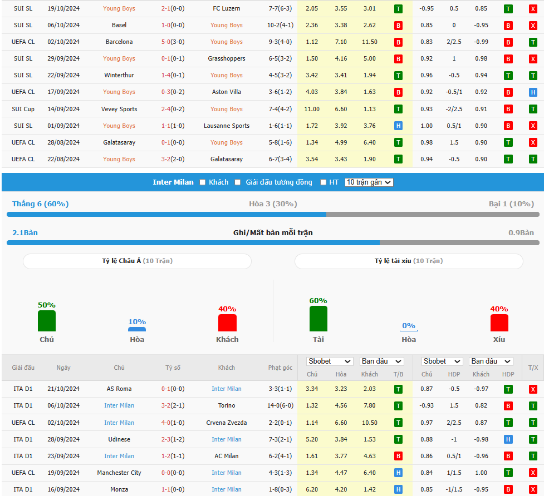Click the green T over/under icon in Winterthur row
Screen dimensions: 544x496
click(533, 76)
